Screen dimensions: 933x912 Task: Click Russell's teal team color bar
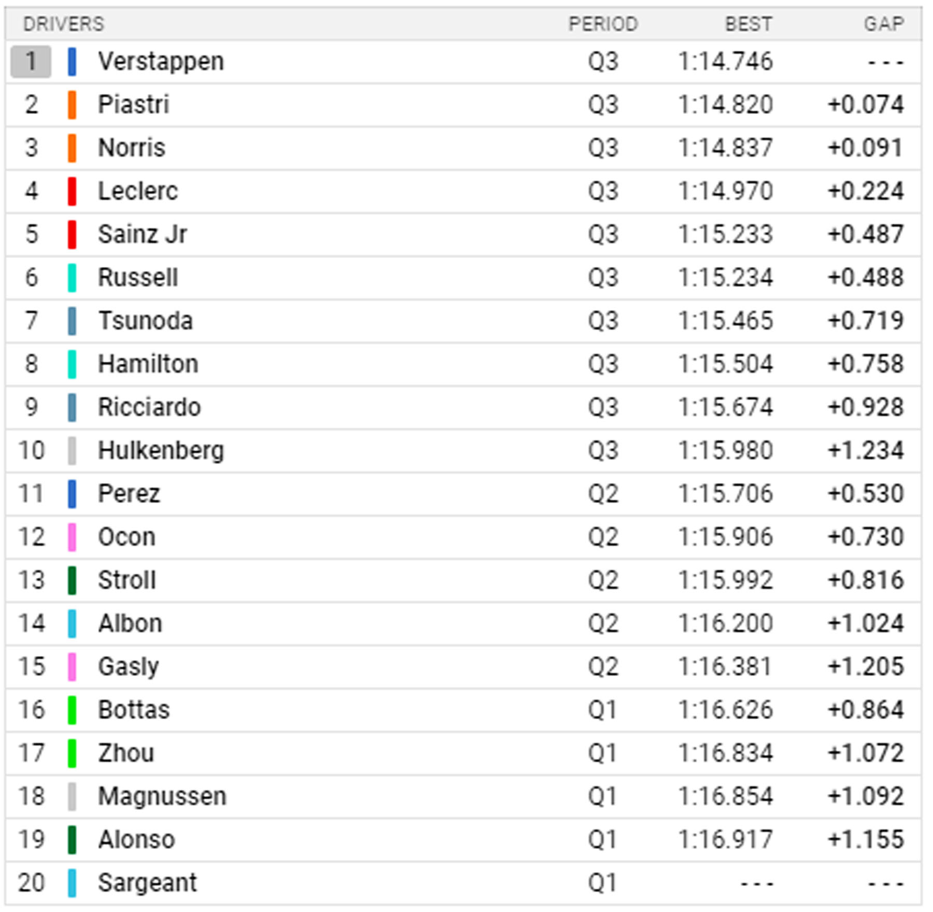point(72,278)
